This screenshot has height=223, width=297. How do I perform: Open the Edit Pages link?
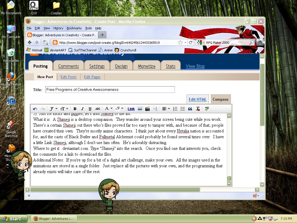pos(92,77)
